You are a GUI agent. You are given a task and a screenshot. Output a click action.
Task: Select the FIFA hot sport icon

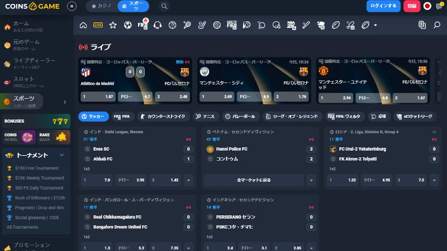(x=142, y=25)
